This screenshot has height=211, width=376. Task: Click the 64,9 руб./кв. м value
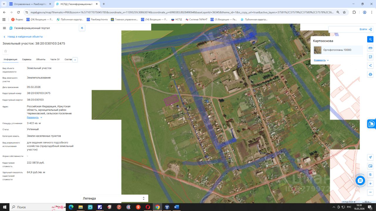click(x=36, y=172)
